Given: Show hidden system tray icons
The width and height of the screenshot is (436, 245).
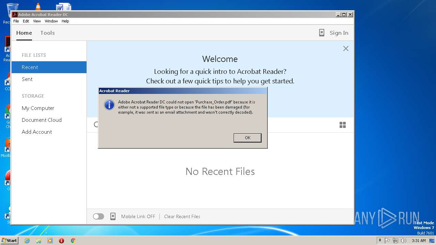Looking at the screenshot, I should (380, 241).
